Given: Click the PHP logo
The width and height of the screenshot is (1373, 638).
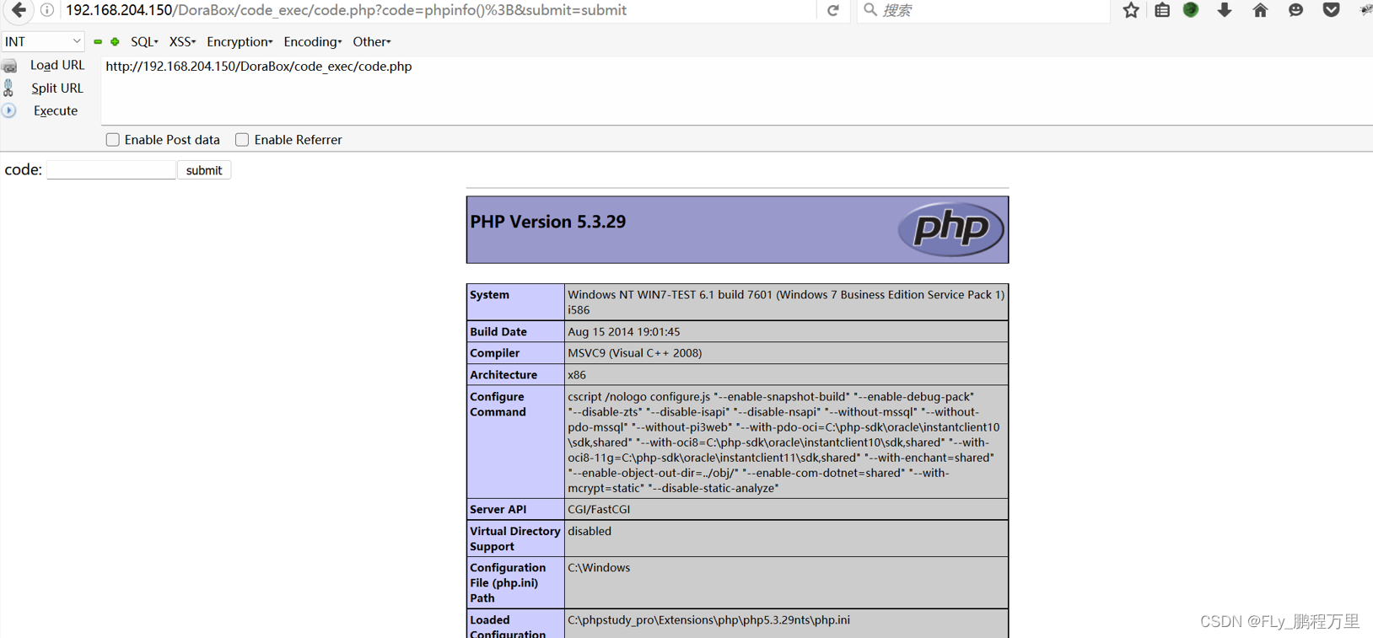Looking at the screenshot, I should tap(950, 228).
